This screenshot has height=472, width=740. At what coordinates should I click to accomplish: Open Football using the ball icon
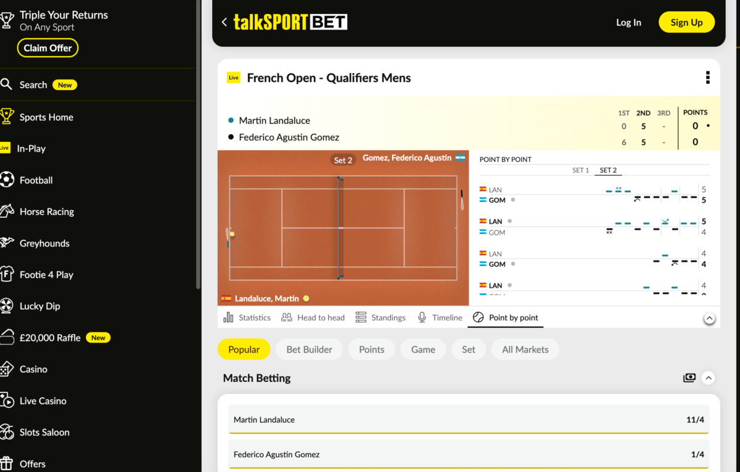[7, 180]
